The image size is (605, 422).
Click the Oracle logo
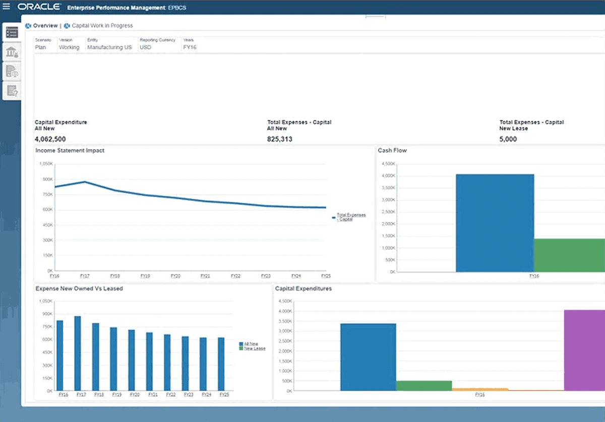coord(39,7)
